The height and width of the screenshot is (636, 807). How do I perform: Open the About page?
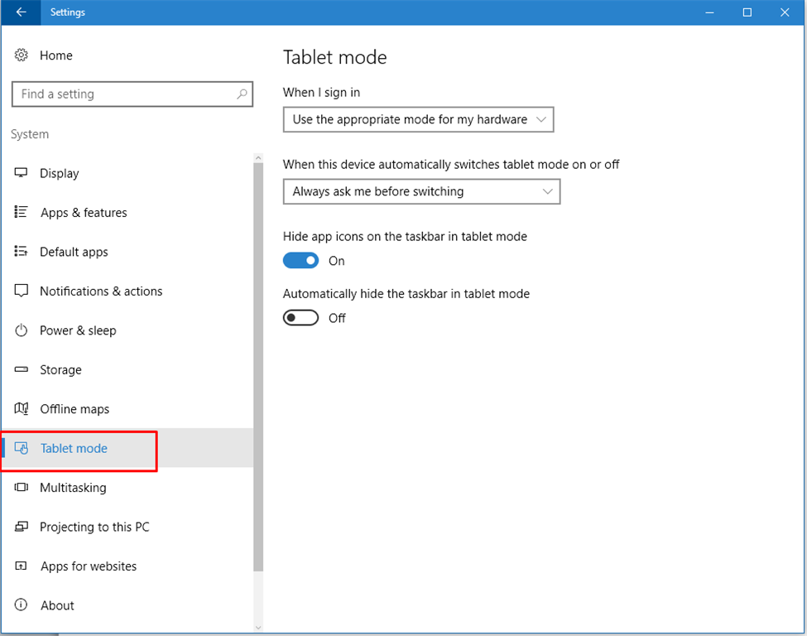coord(127,605)
